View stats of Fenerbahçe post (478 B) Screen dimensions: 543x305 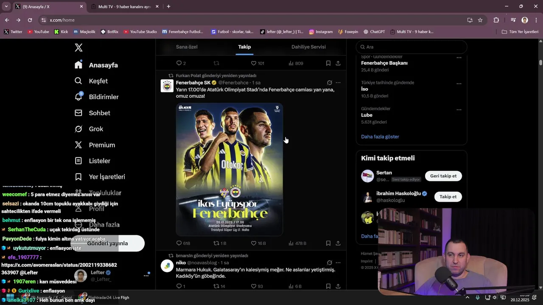point(297,243)
